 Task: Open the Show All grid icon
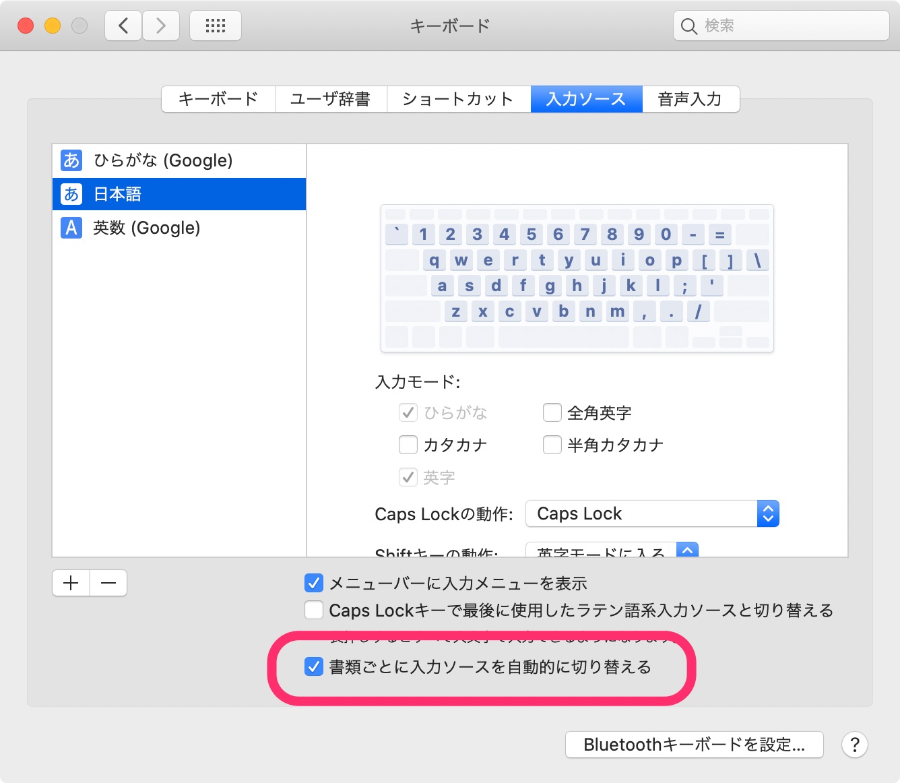[x=215, y=25]
